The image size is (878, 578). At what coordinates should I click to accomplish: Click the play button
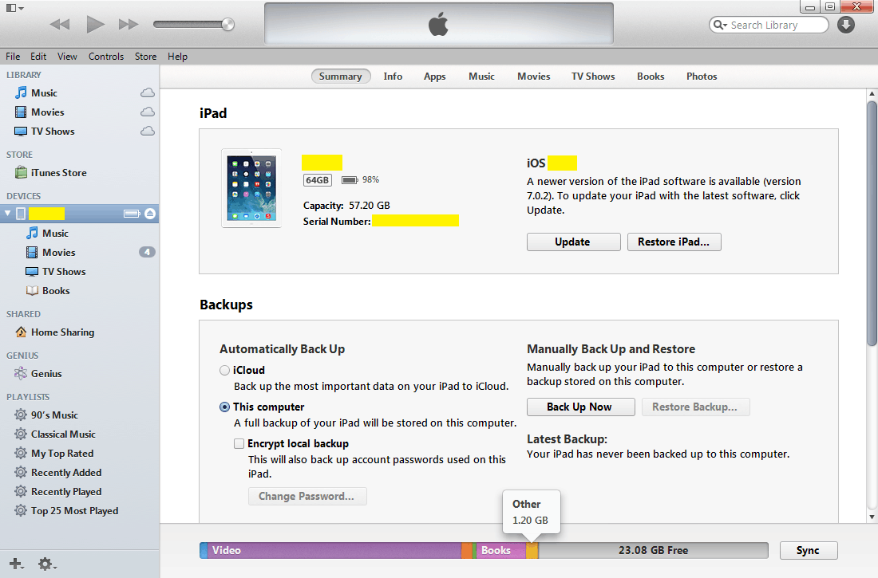pos(95,24)
